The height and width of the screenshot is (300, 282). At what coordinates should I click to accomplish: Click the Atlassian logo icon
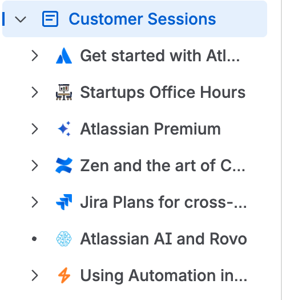[x=64, y=56]
